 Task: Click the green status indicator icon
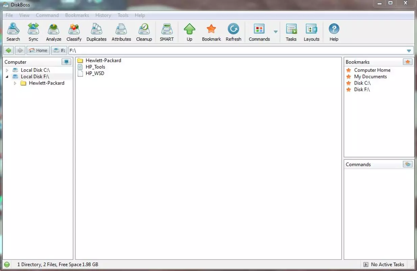[7, 264]
